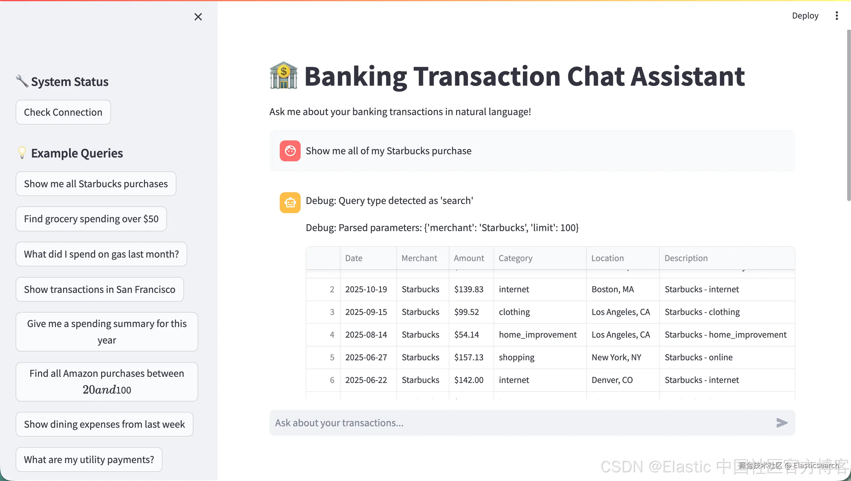Close the sidebar with the X icon
The image size is (851, 481).
pos(198,16)
